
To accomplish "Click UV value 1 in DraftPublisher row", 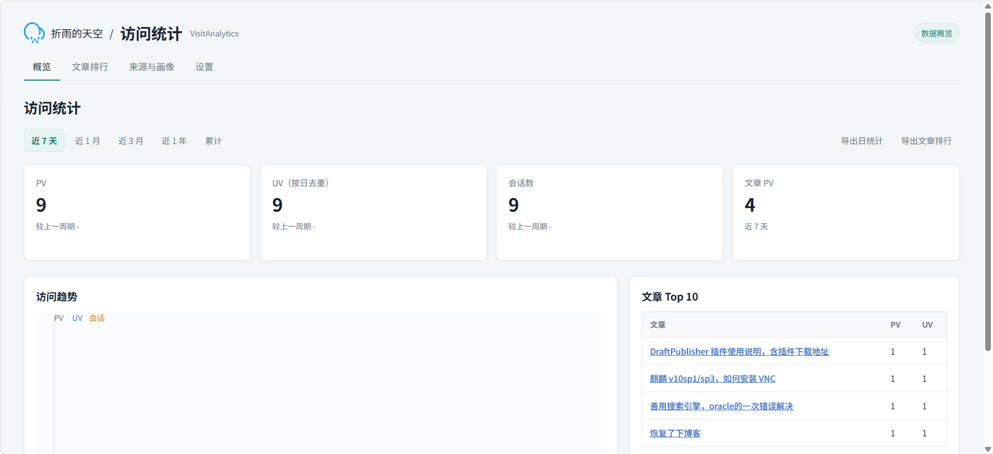I will click(924, 352).
